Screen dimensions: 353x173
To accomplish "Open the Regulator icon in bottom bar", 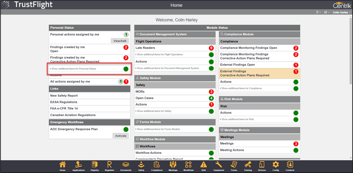I will (109, 165).
